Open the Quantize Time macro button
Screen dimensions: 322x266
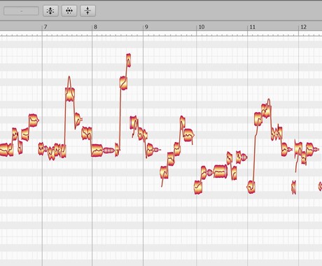pos(69,10)
